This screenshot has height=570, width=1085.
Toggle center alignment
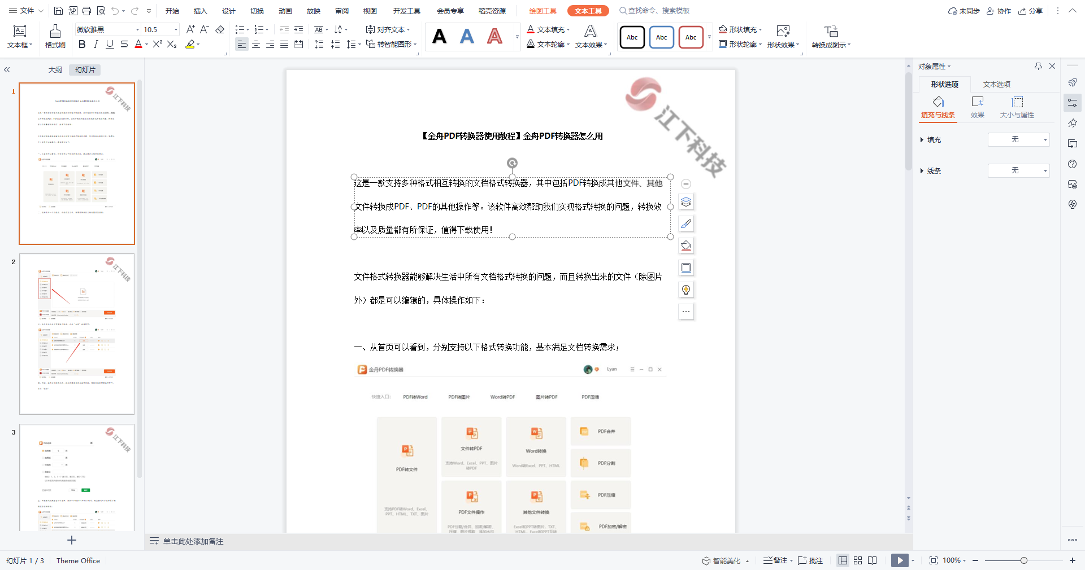tap(256, 44)
